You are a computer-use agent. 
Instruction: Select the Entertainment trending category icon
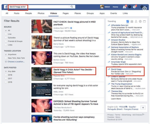[x=144, y=21]
